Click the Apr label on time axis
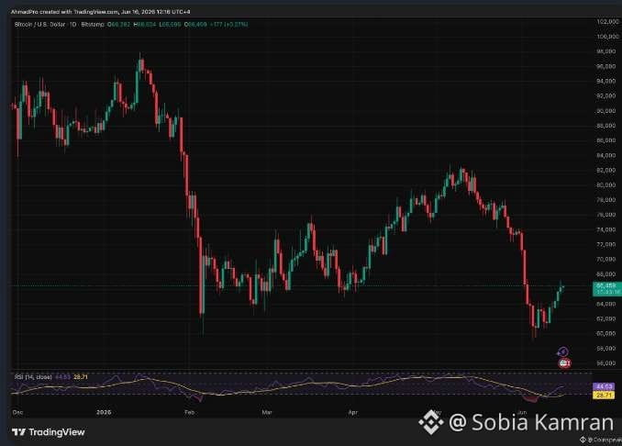 (x=352, y=412)
